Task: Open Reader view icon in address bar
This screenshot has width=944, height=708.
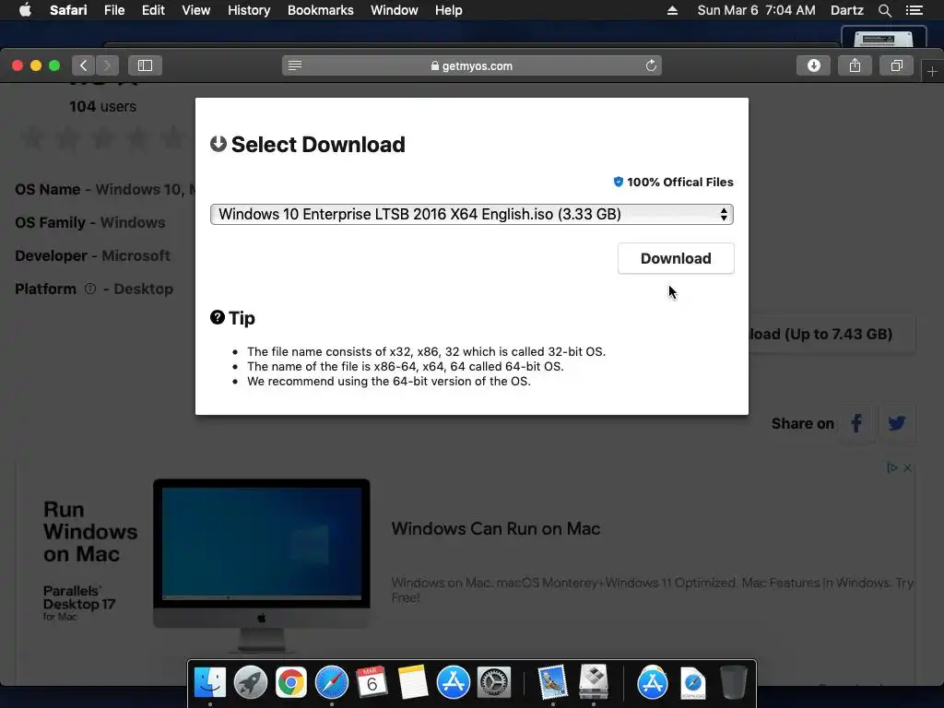Action: [x=295, y=65]
